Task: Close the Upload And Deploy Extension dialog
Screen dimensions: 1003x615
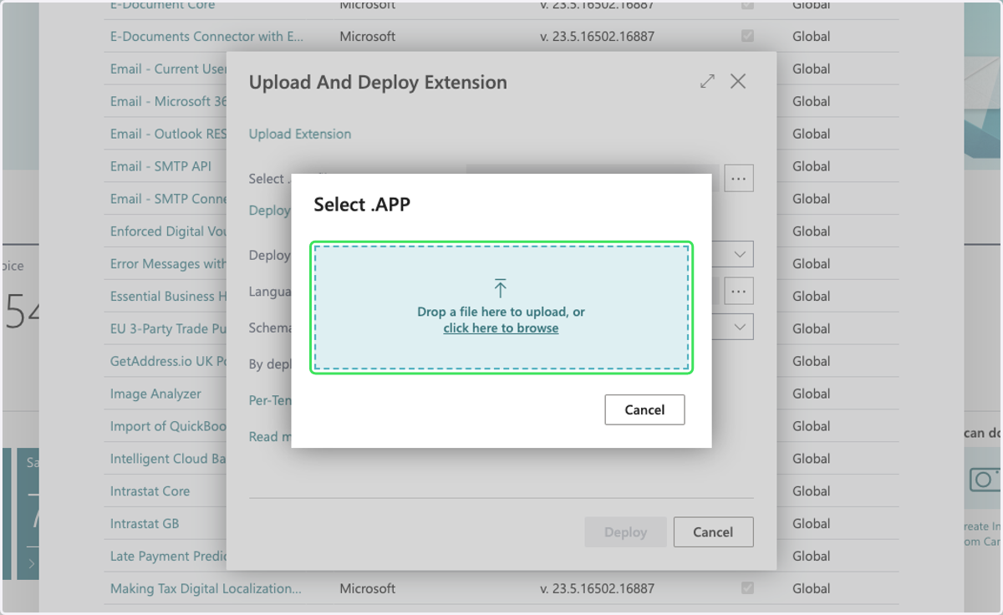Action: click(738, 81)
